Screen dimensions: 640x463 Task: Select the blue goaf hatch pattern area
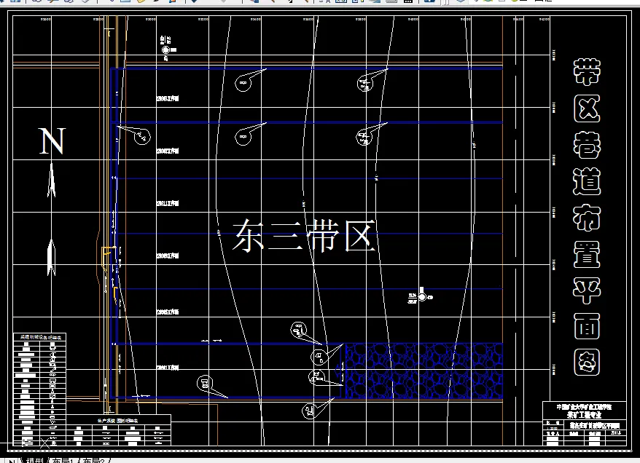point(424,371)
